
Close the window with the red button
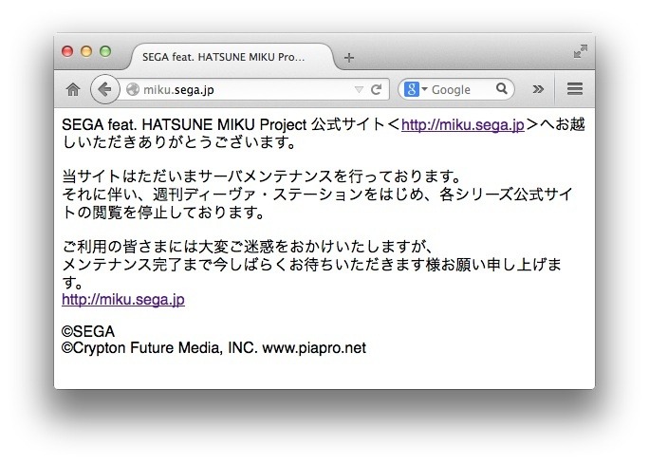click(67, 51)
